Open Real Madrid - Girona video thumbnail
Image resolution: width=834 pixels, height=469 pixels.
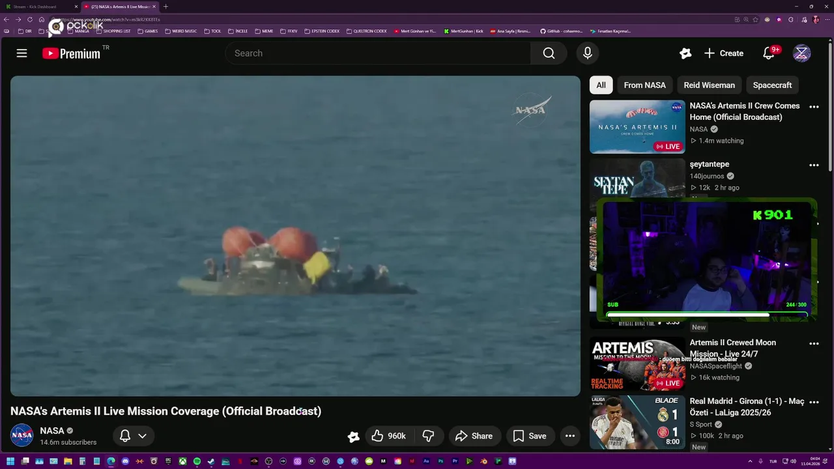pos(637,422)
